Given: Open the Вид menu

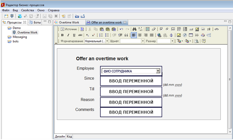Looking at the screenshot, I should click(15, 10).
